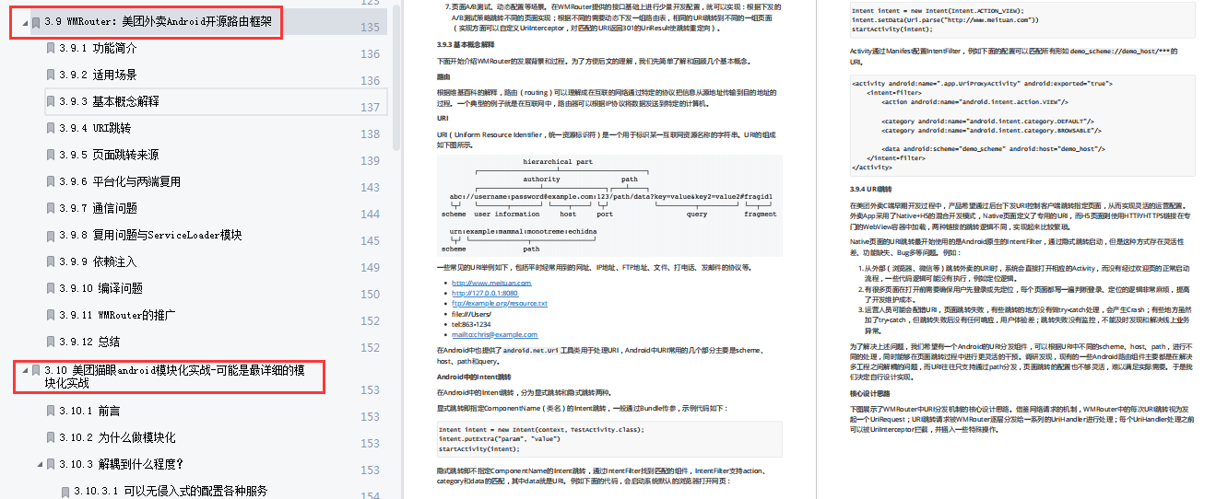Click page number 138 in the outline
This screenshot has height=499, width=1216.
pyautogui.click(x=370, y=133)
